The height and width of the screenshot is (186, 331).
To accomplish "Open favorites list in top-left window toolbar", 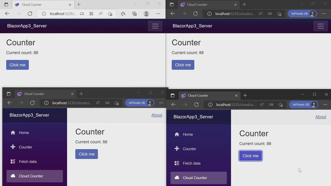I will [123, 14].
